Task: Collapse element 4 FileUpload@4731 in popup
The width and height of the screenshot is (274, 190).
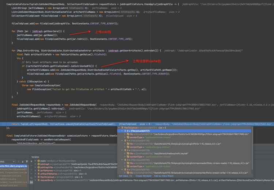Action: (122, 170)
